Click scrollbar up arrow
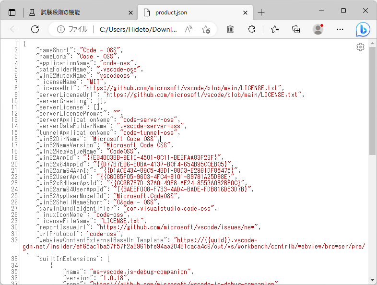The height and width of the screenshot is (285, 377). coord(372,44)
